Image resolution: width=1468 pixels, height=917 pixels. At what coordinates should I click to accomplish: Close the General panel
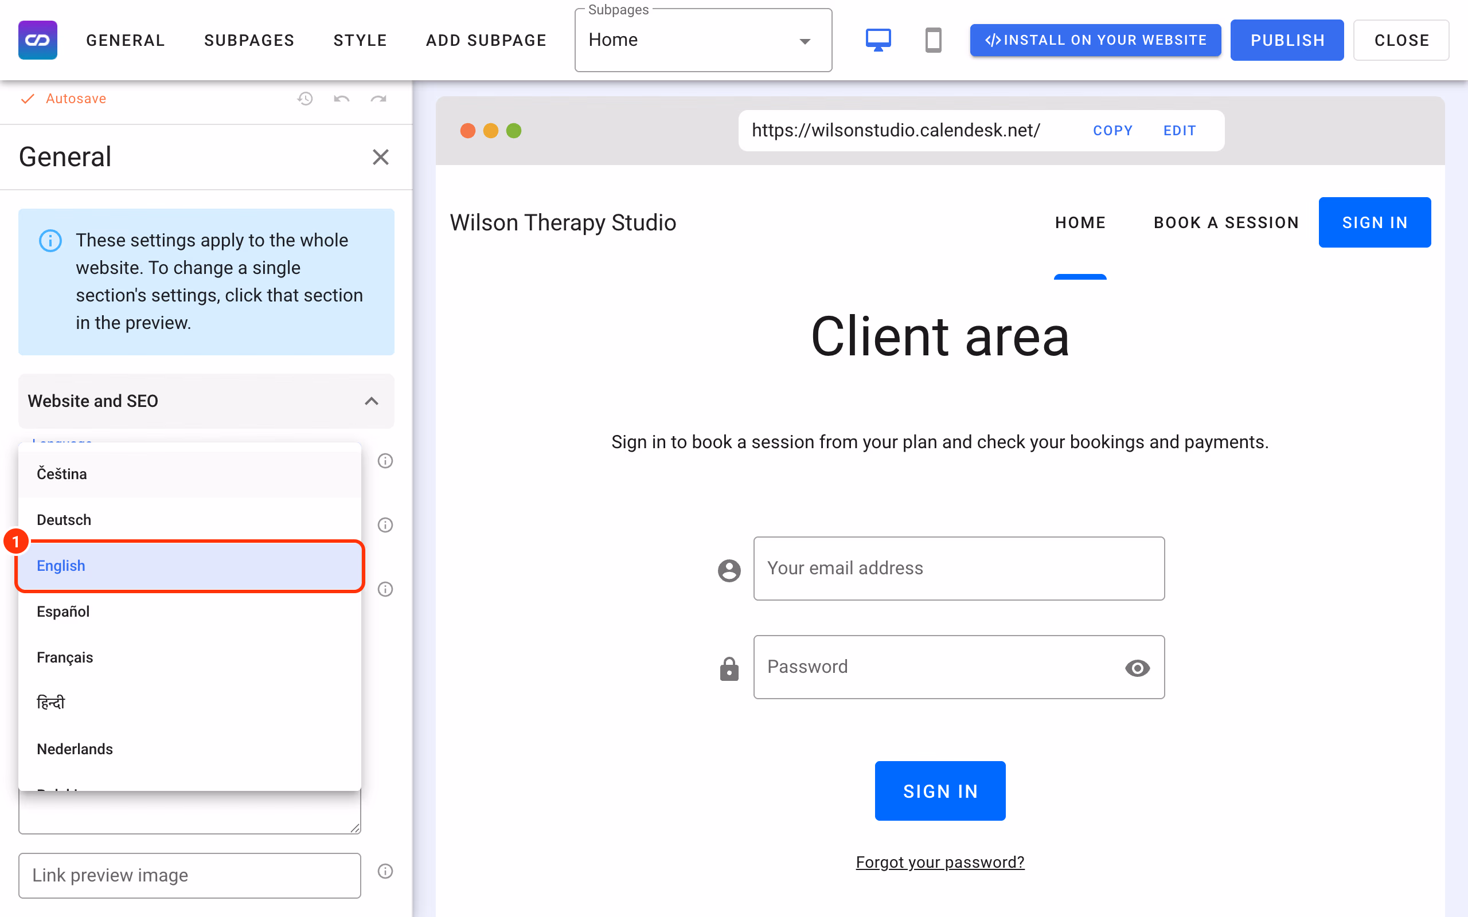[380, 157]
